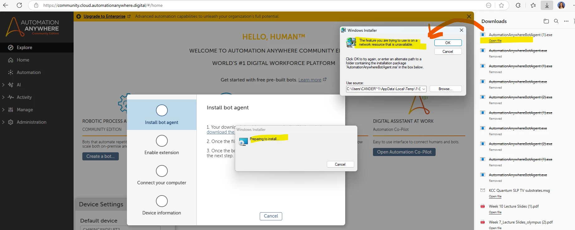Image resolution: width=575 pixels, height=230 pixels.
Task: Click the AI sparkle icon in sidebar
Action: (11, 85)
